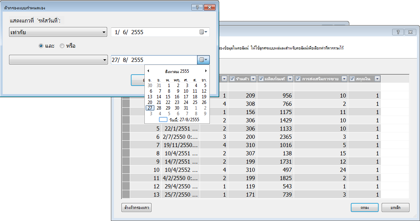Select the หรือ radio option

click(x=62, y=46)
